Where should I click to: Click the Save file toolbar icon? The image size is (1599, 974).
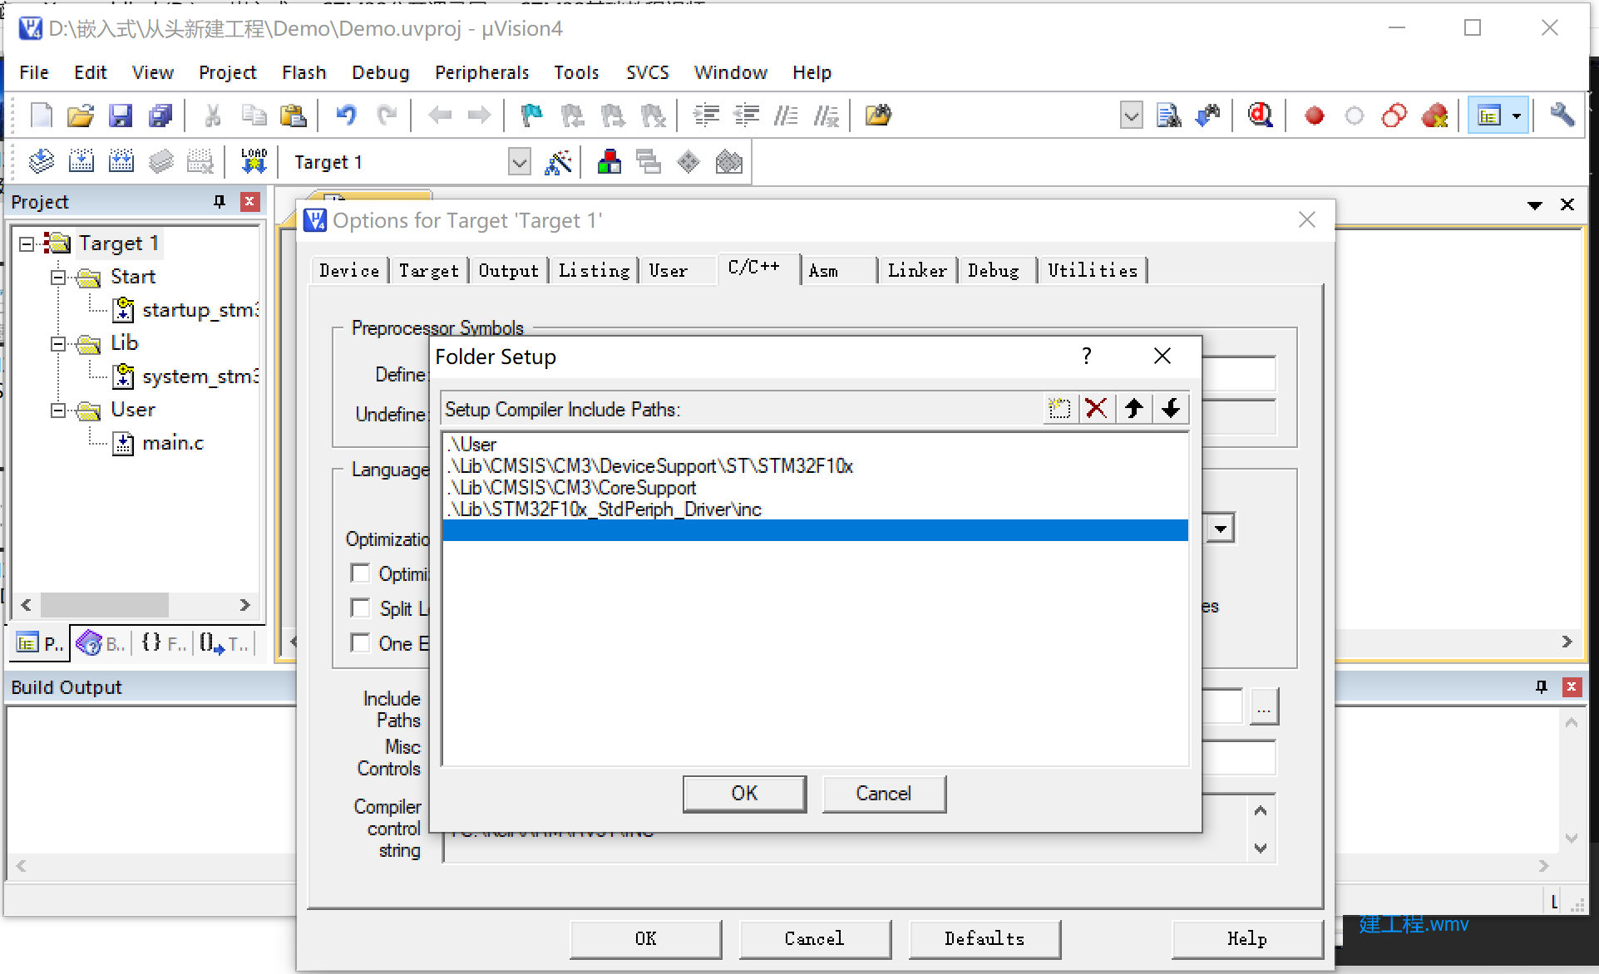pos(121,116)
